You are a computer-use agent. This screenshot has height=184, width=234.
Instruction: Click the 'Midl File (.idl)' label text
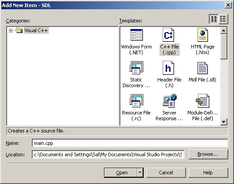pyautogui.click(x=203, y=80)
